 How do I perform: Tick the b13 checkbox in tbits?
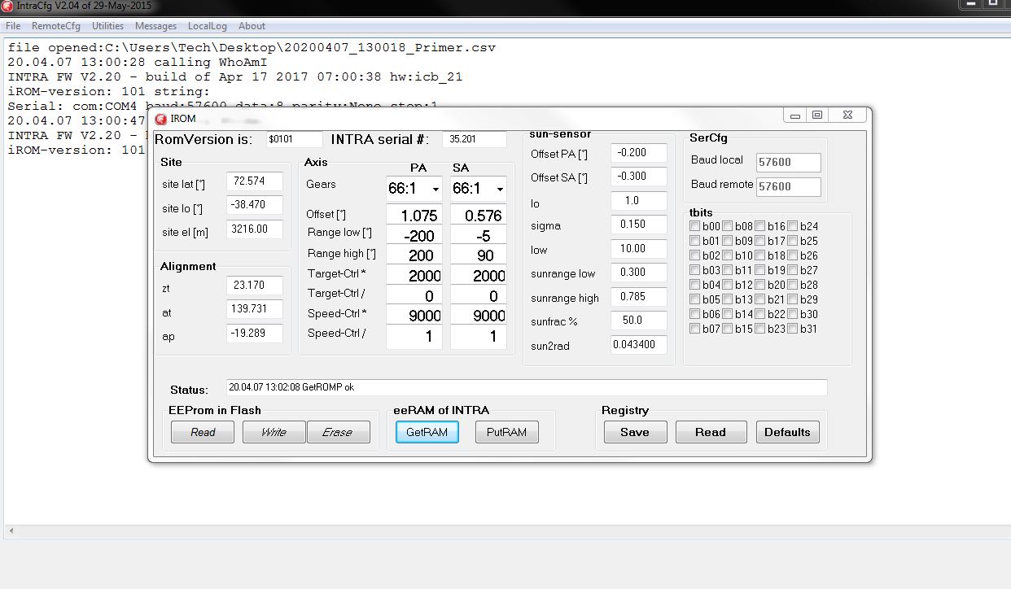pos(728,300)
